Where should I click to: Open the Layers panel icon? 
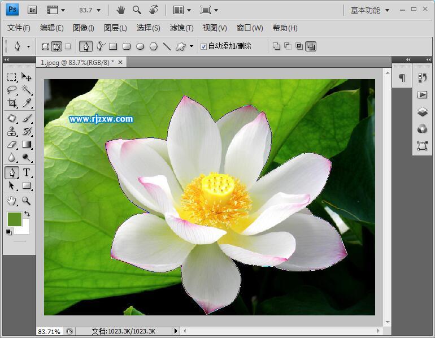tap(422, 112)
